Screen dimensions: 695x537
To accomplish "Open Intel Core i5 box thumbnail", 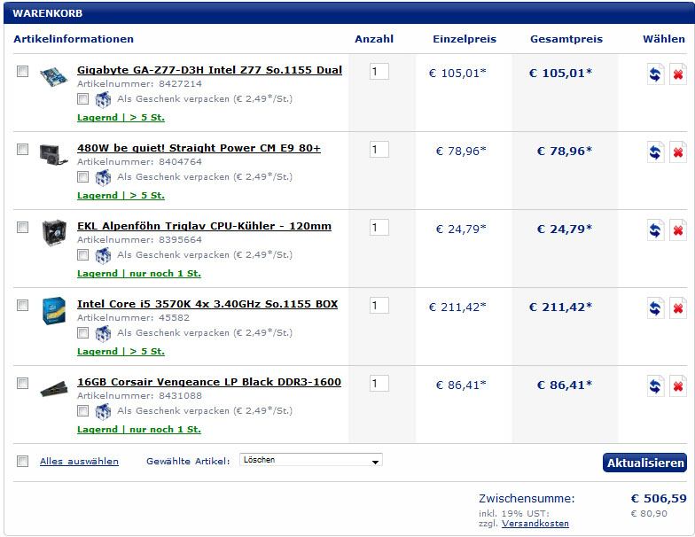I will coord(53,310).
